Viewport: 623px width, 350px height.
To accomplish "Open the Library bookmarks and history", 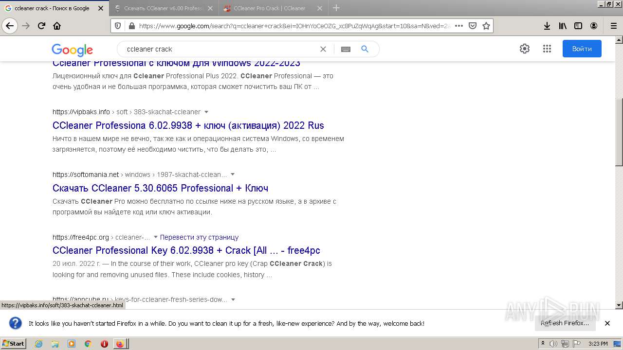I will tap(563, 26).
